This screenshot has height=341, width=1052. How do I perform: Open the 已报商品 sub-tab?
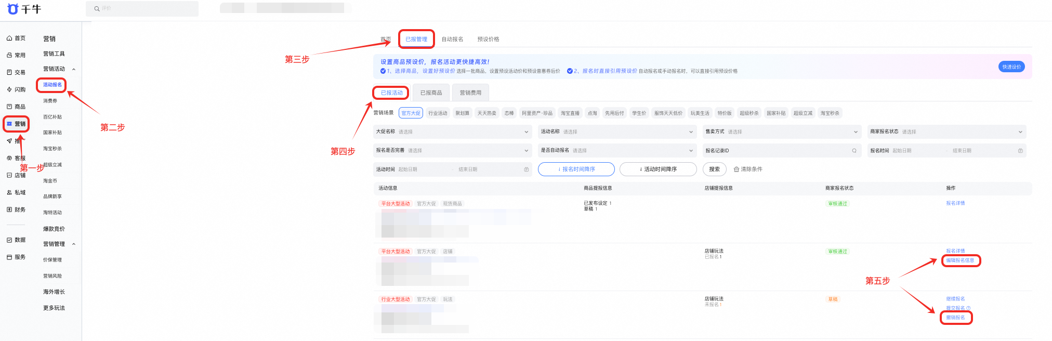pyautogui.click(x=431, y=93)
